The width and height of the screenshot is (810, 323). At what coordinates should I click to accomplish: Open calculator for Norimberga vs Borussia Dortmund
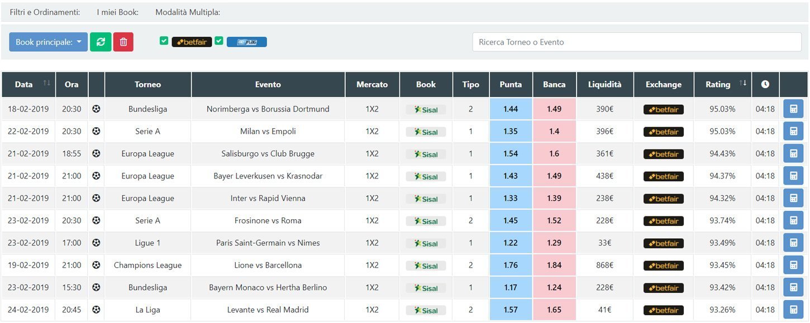[793, 109]
